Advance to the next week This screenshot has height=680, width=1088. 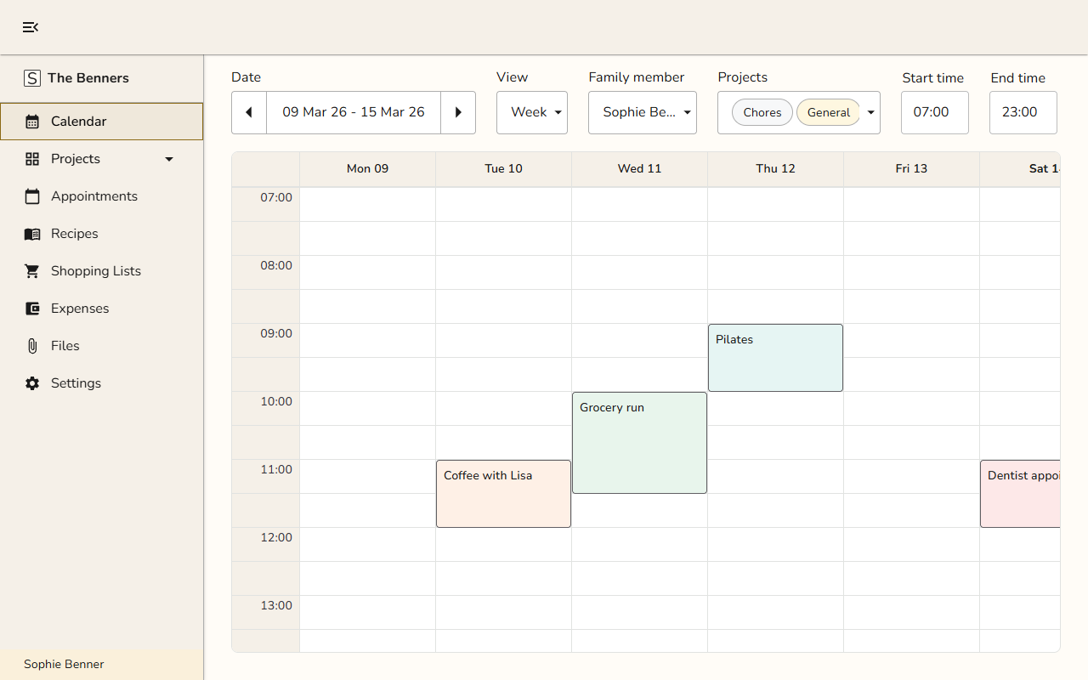458,112
